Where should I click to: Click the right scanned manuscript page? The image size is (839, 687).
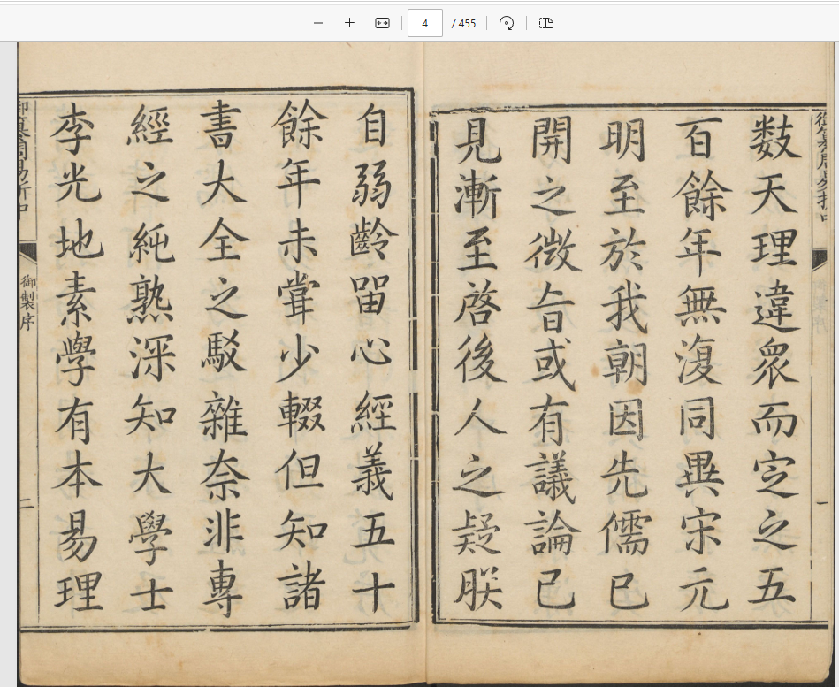click(x=619, y=354)
